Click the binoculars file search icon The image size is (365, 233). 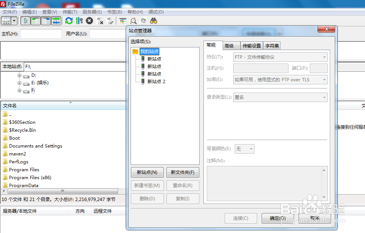tap(154, 21)
